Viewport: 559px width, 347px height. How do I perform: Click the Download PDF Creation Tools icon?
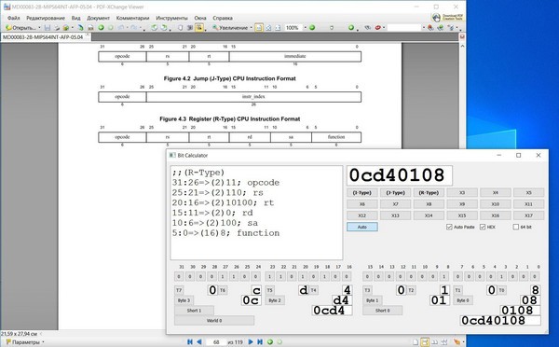click(447, 17)
